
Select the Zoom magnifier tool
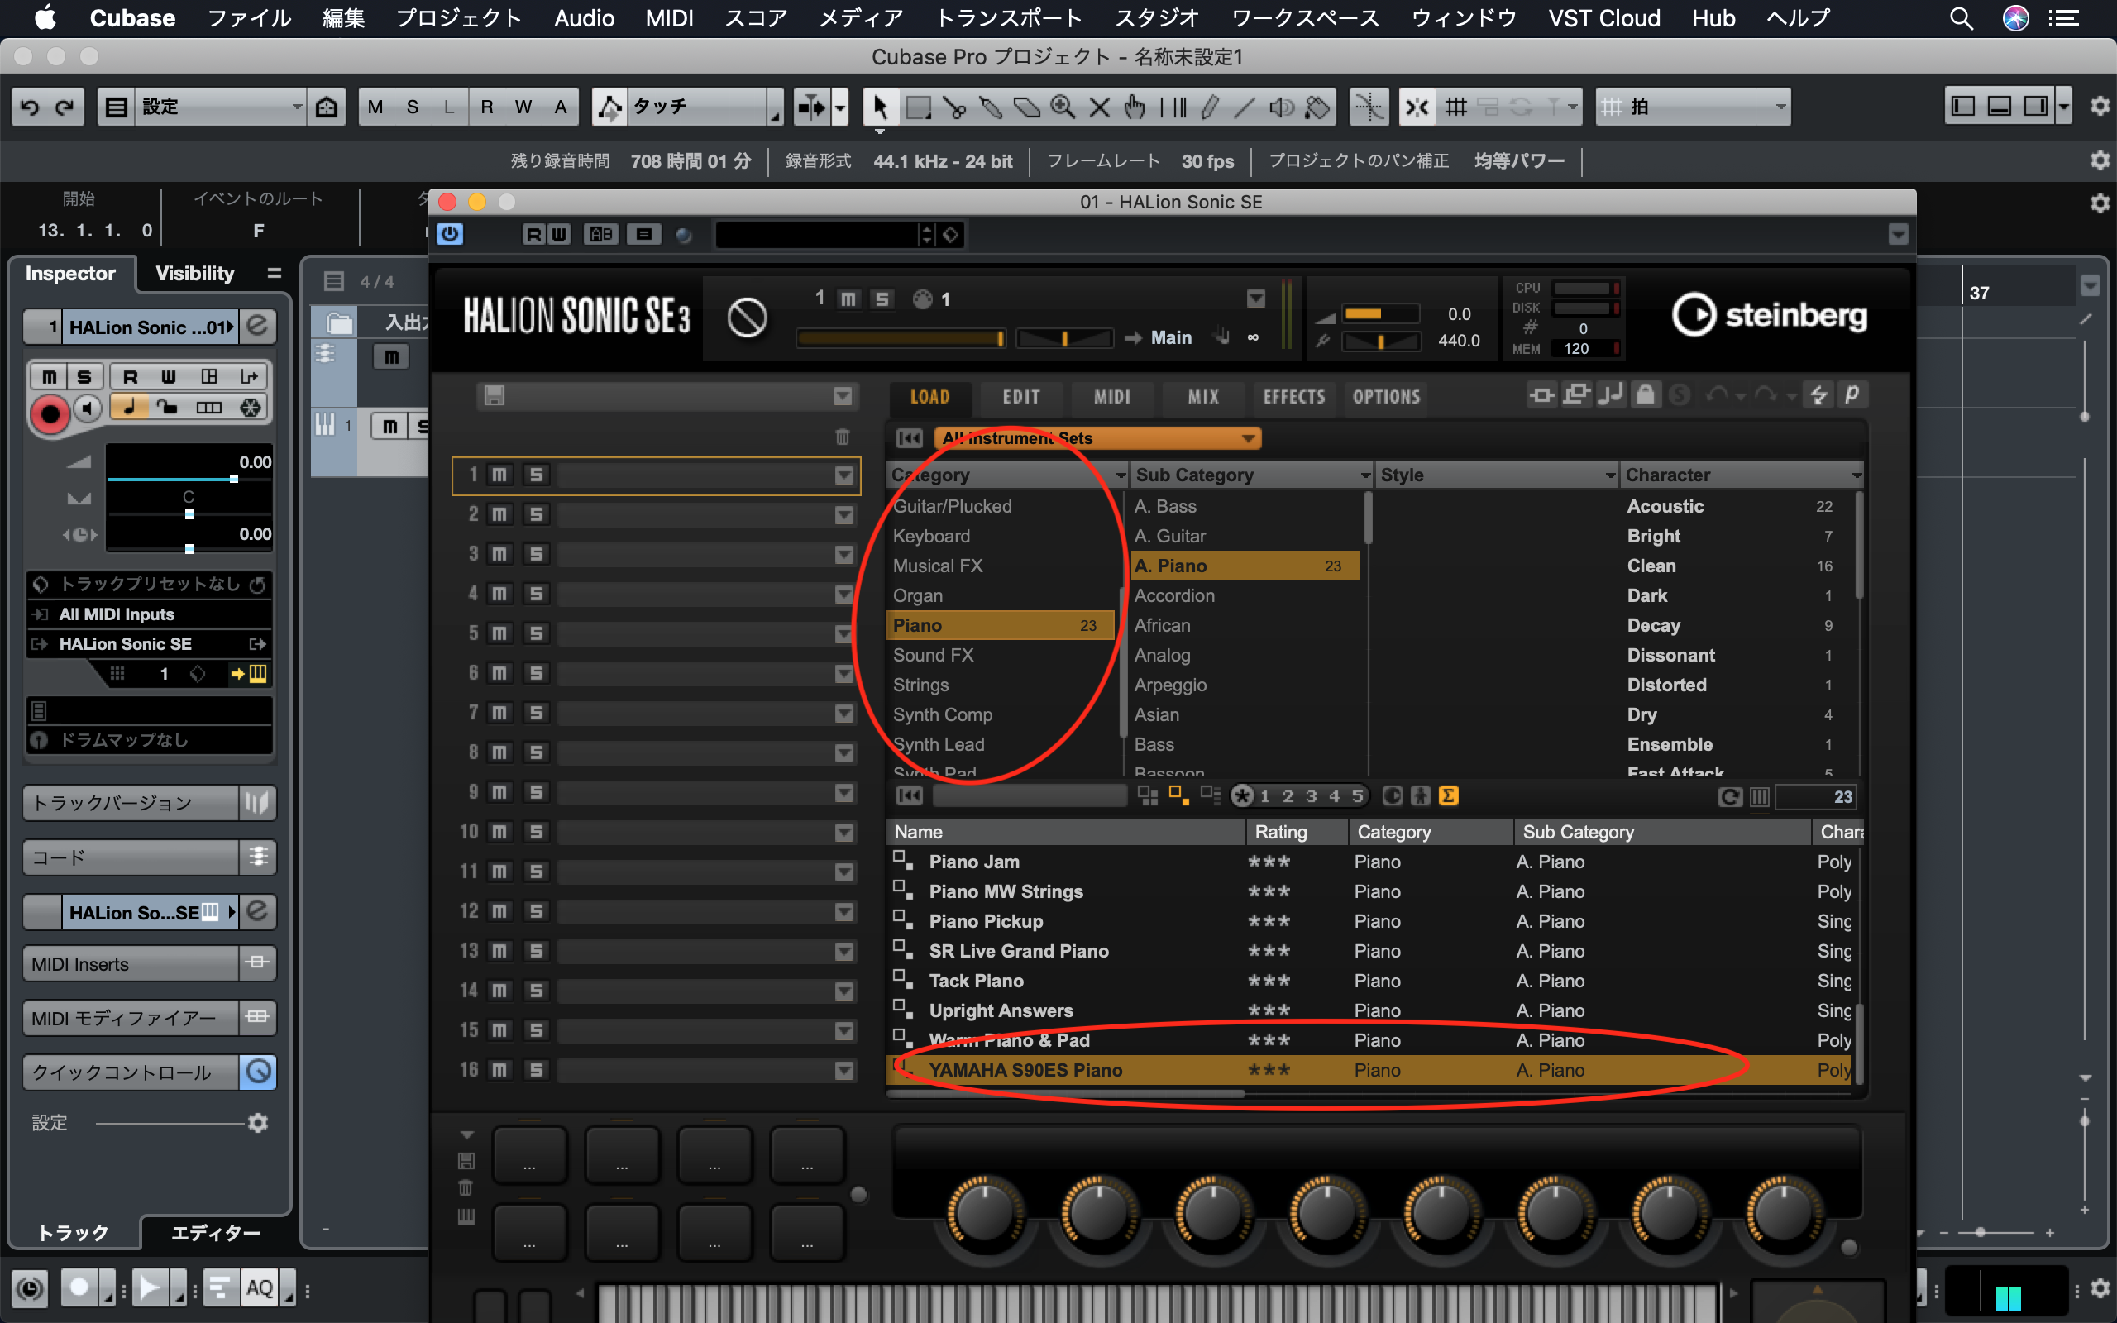(x=1063, y=107)
